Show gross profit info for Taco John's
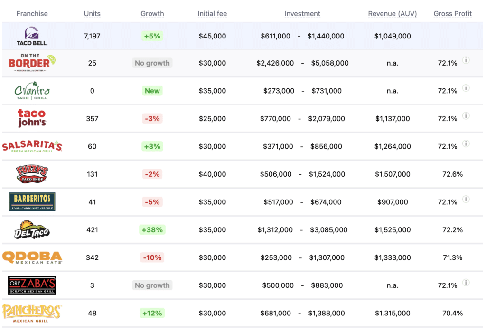This screenshot has width=486, height=333. click(x=466, y=116)
